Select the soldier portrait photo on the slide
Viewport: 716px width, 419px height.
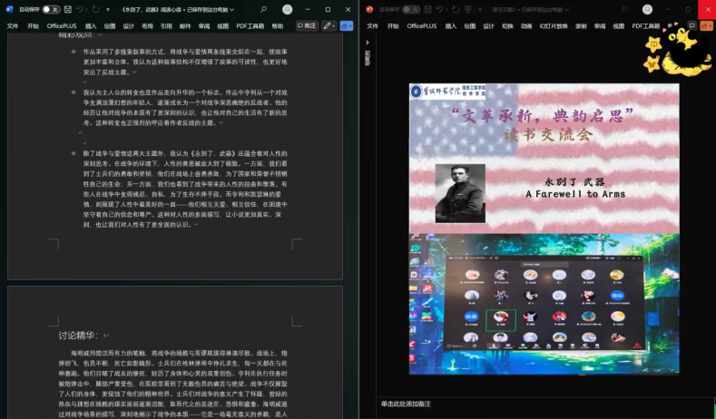click(x=460, y=193)
